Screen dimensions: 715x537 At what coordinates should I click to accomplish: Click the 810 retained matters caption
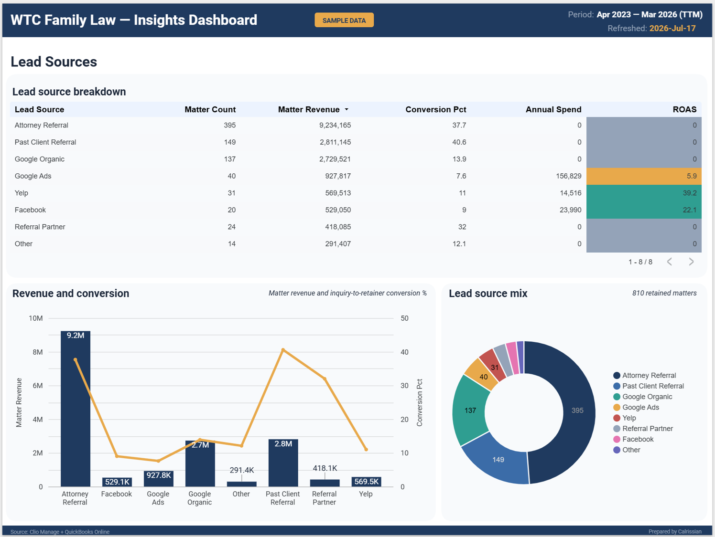pos(664,293)
